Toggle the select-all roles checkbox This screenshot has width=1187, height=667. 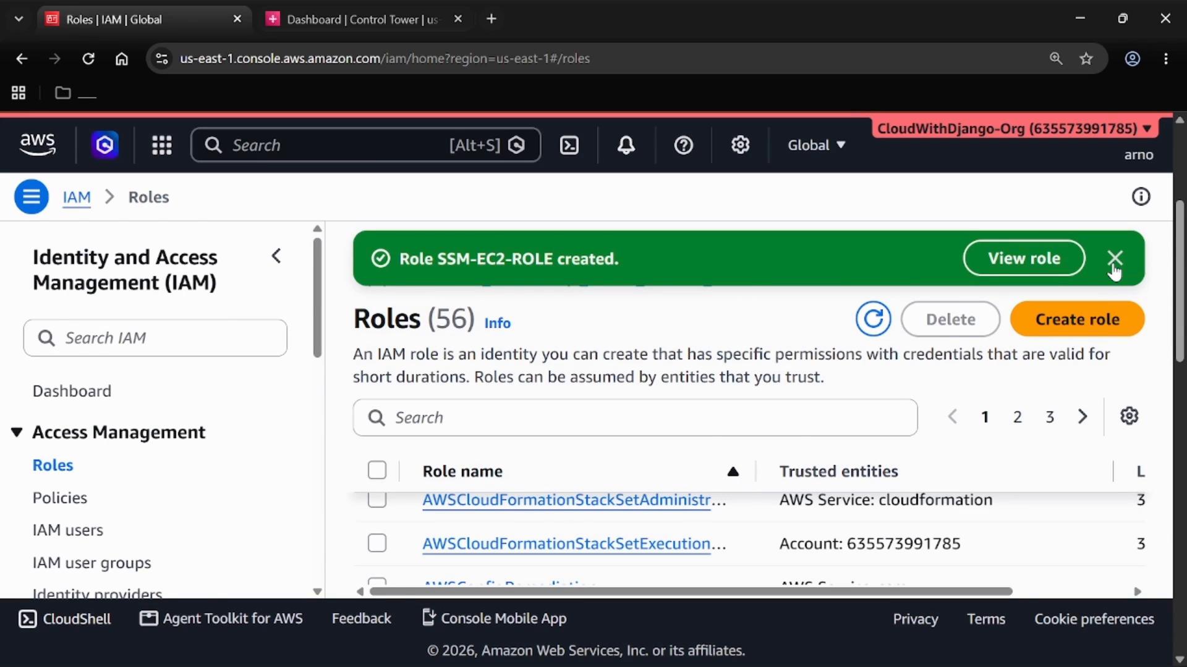pyautogui.click(x=377, y=471)
